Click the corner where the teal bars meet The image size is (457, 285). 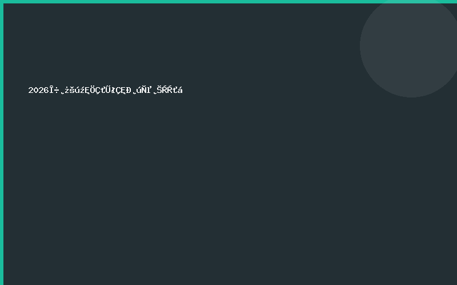pyautogui.click(x=1, y=1)
